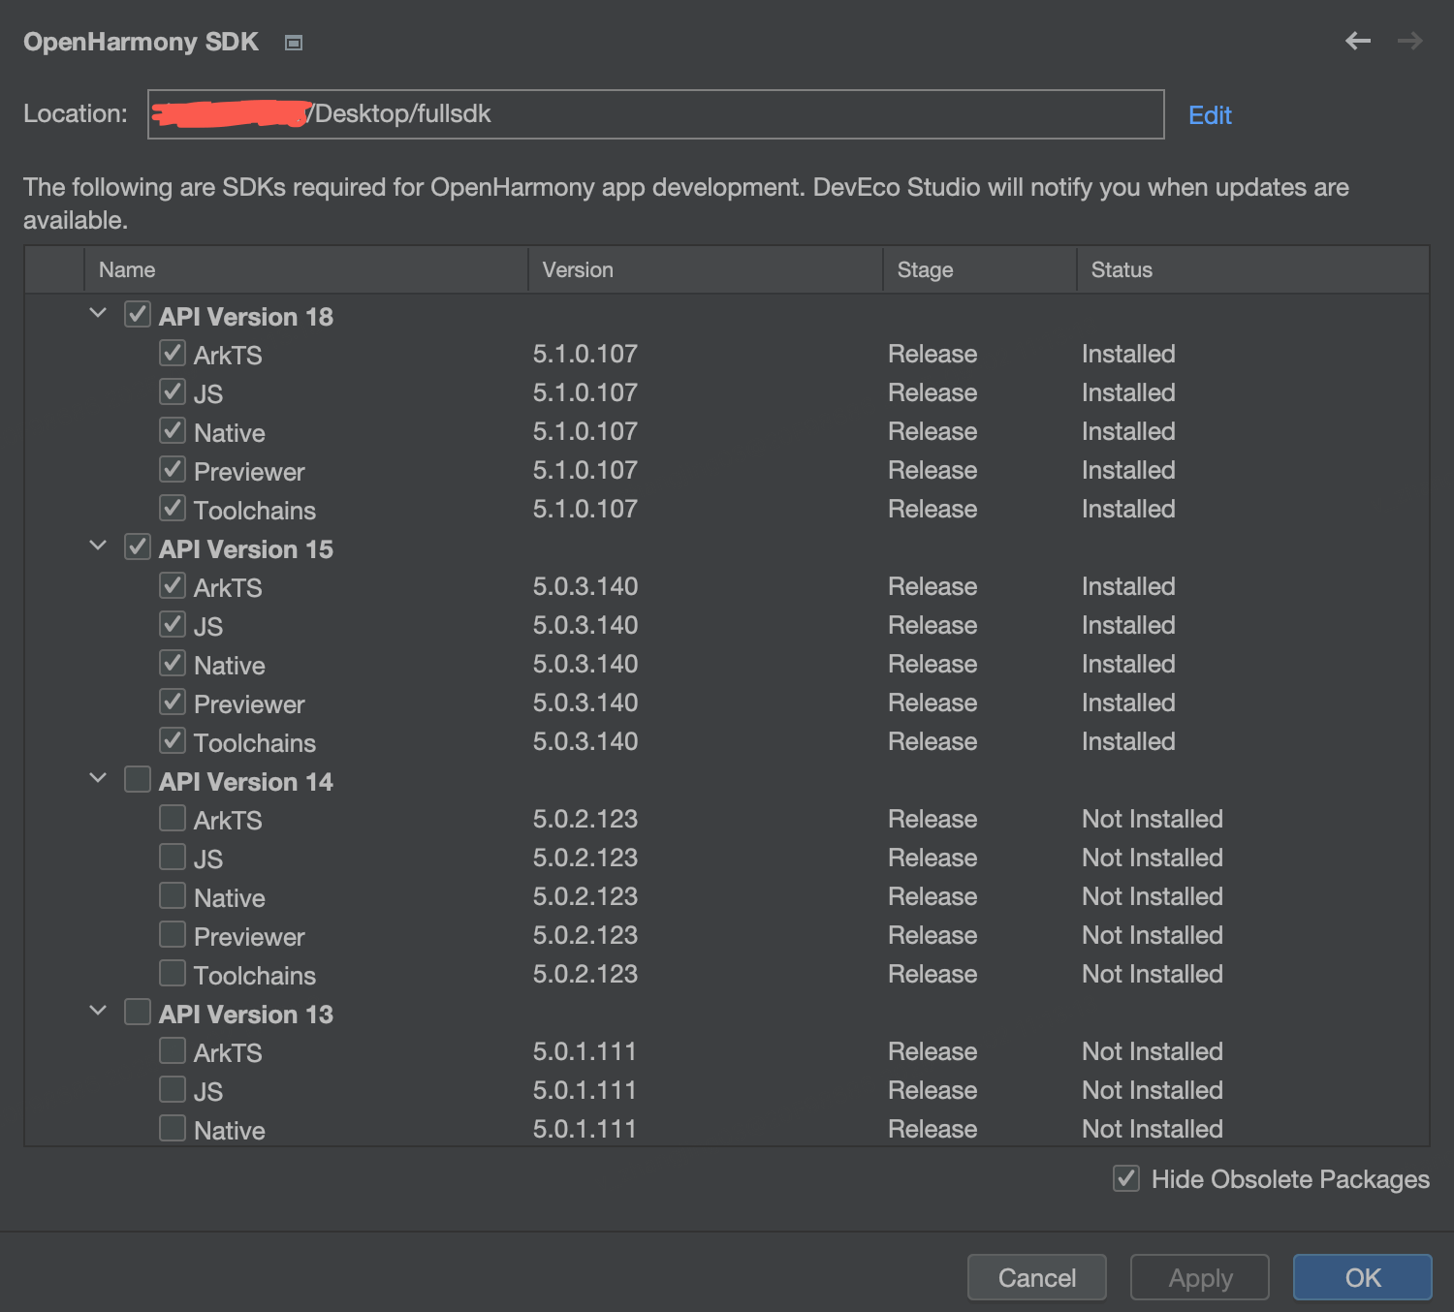The width and height of the screenshot is (1454, 1312).
Task: Check Previewer under API Version 14
Action: click(x=173, y=934)
